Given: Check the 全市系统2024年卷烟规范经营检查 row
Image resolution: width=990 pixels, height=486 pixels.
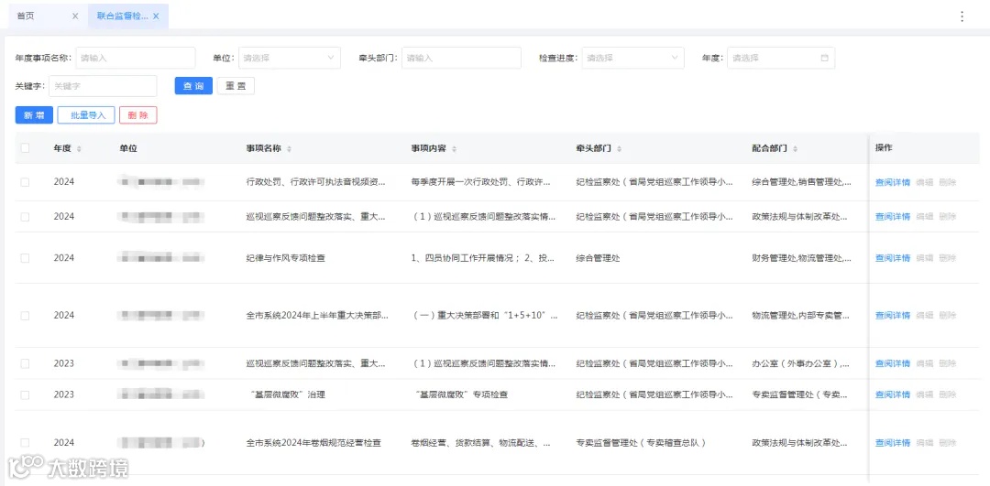Looking at the screenshot, I should (26, 442).
